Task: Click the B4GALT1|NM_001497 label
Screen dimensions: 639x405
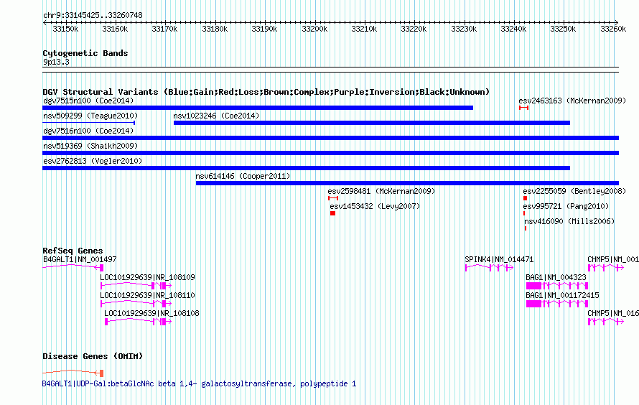Action: pos(80,259)
